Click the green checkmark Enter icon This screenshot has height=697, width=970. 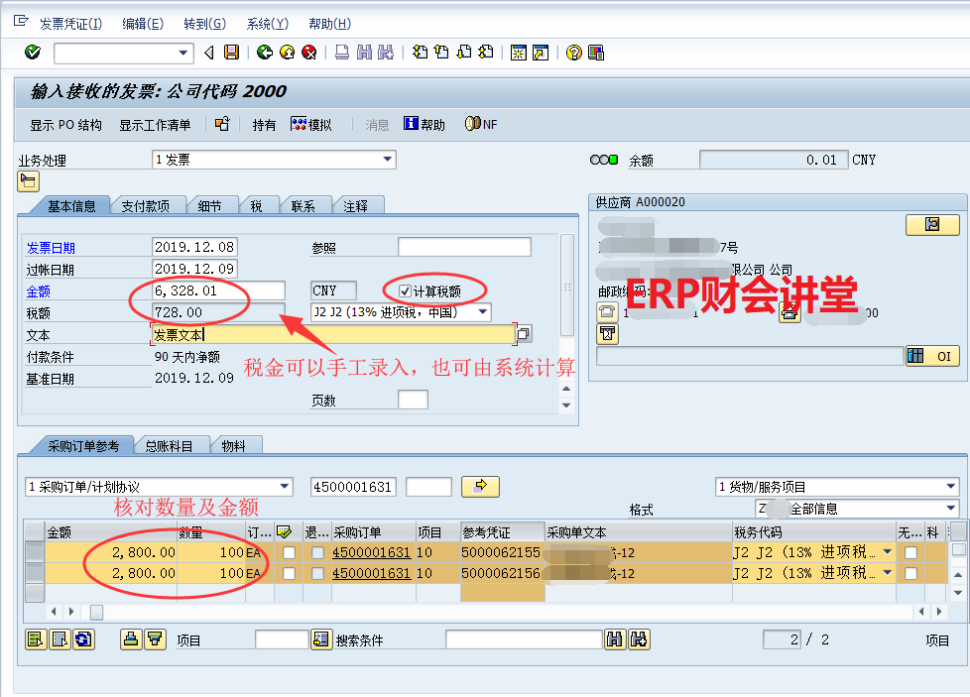33,53
